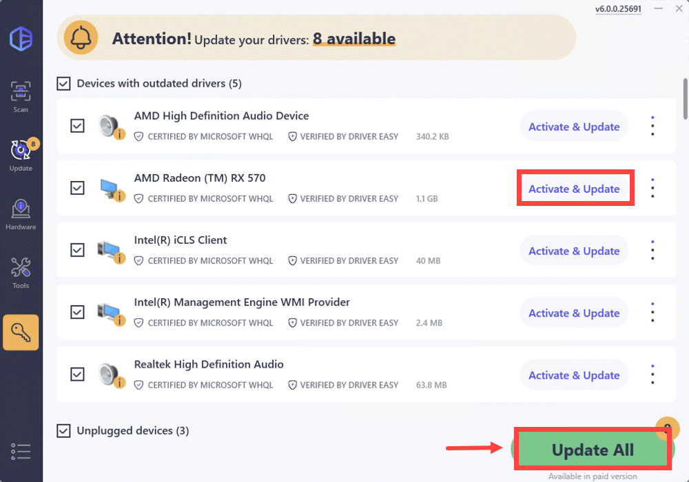
Task: Open the Update section with badge
Action: 21,156
